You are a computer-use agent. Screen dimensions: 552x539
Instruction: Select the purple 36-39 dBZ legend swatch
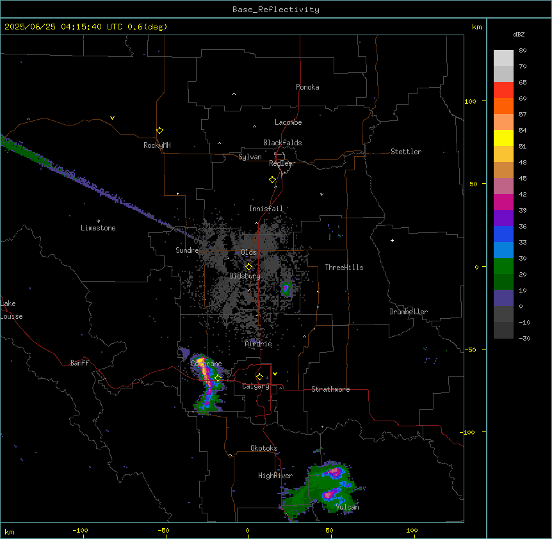(503, 218)
